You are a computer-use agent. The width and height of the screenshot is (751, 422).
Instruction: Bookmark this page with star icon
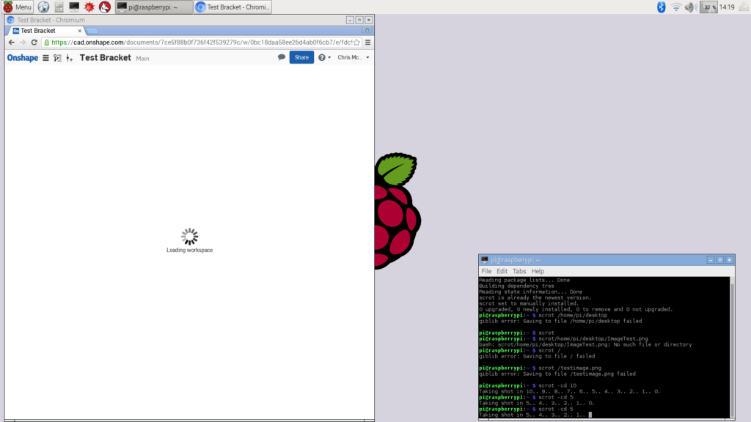[x=356, y=42]
